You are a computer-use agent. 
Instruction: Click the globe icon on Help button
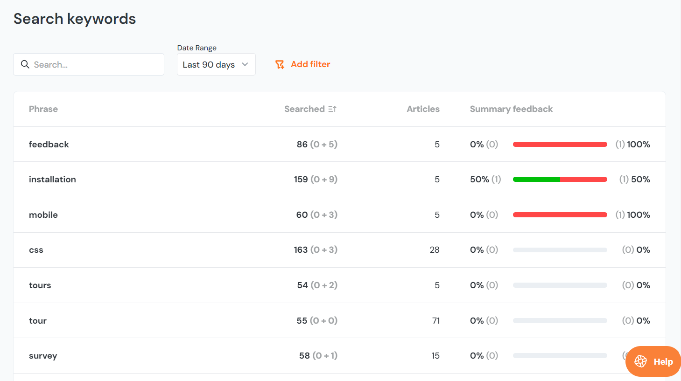641,361
